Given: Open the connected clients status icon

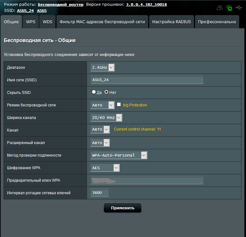Looking at the screenshot, I should click(x=219, y=7).
